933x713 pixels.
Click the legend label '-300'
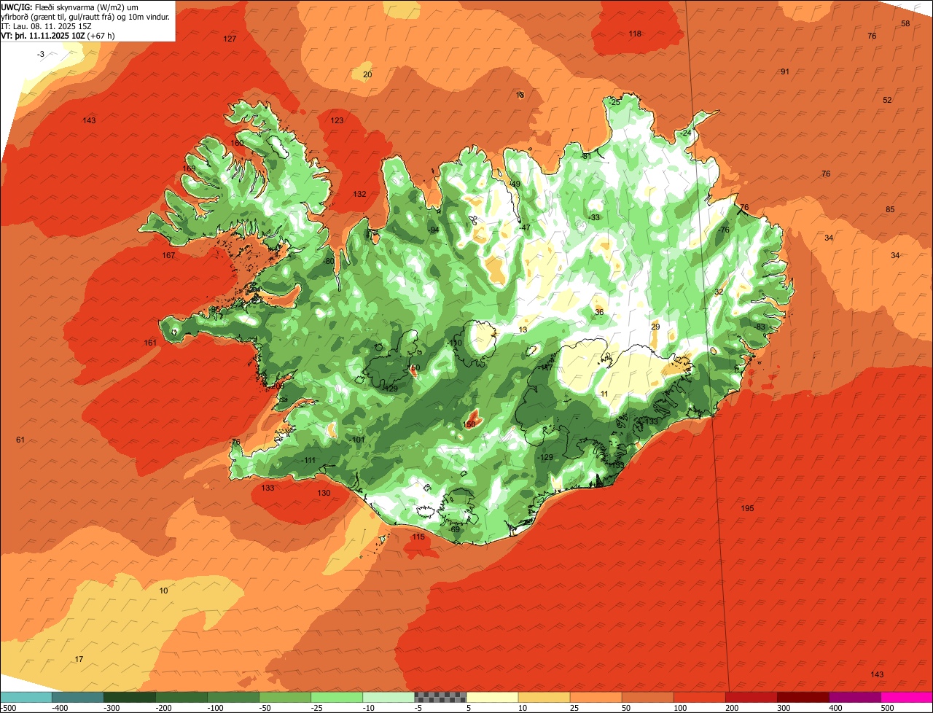click(x=112, y=708)
